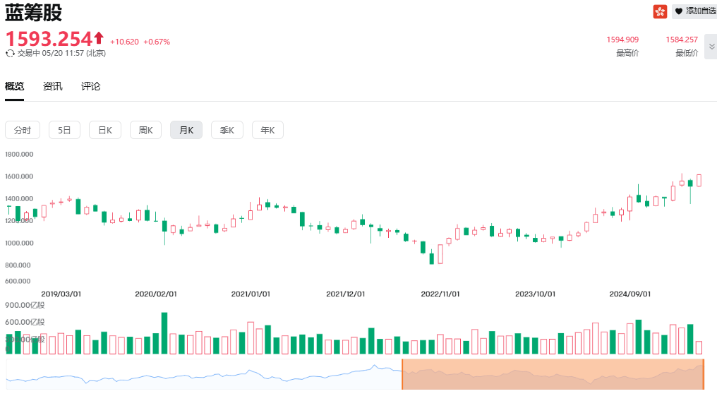
Task: Click the 1000.000 price axis label
Action: pos(19,243)
